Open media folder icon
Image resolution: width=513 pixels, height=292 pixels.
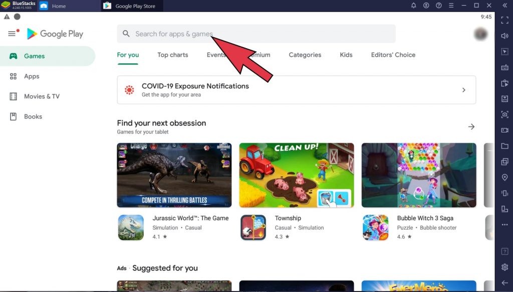coord(505,146)
